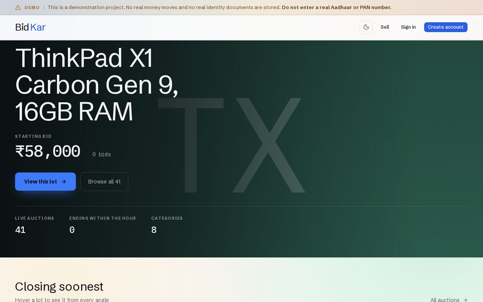
Task: Click the DEMO label in the banner
Action: click(32, 8)
